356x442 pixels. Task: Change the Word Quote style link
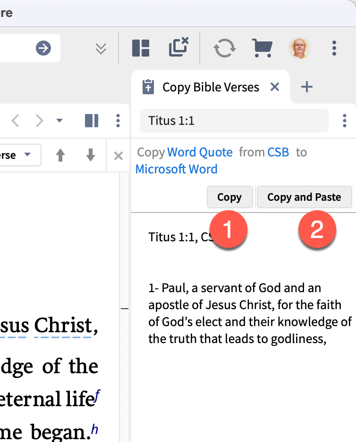(x=200, y=153)
